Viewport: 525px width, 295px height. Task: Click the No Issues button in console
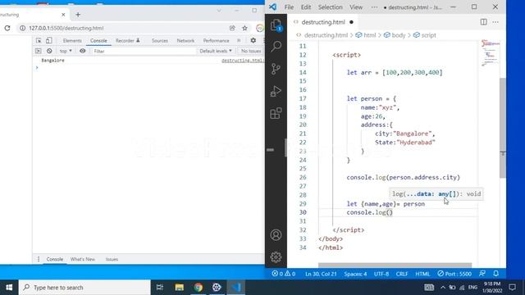click(251, 51)
